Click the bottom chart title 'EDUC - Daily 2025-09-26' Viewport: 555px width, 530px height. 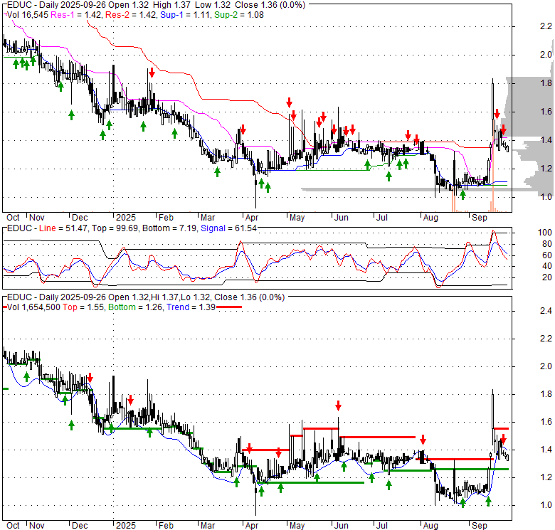57,297
